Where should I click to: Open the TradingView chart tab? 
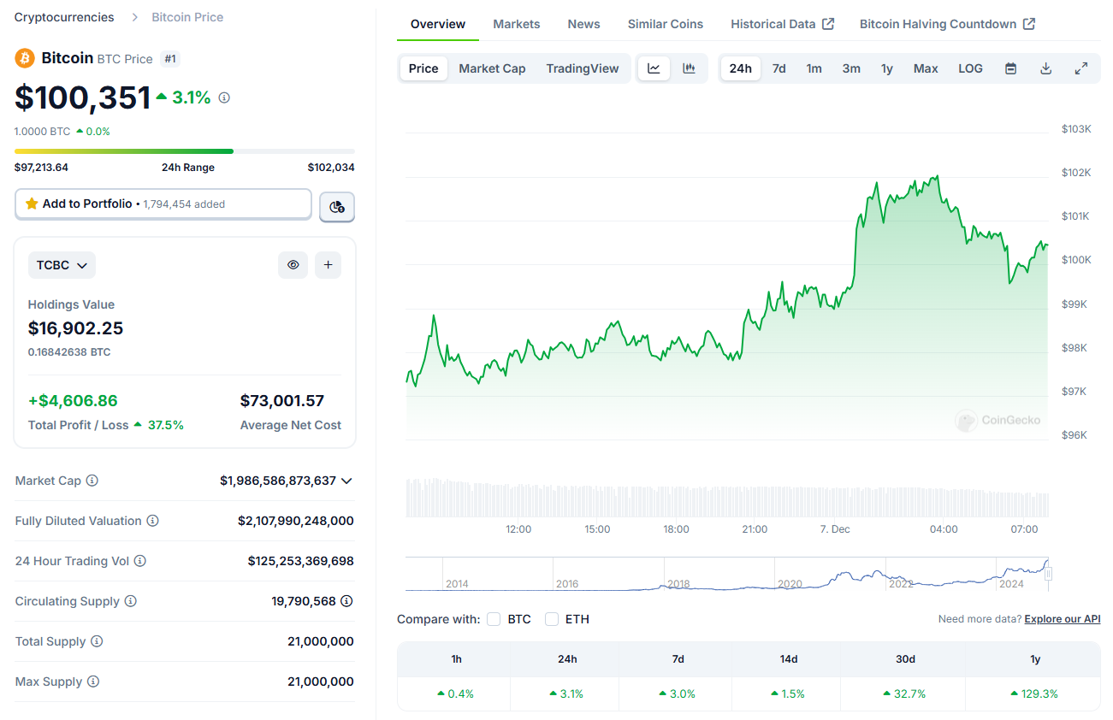583,68
